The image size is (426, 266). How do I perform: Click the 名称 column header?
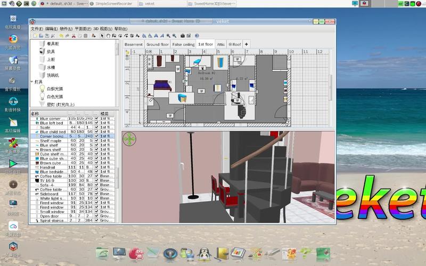48,114
